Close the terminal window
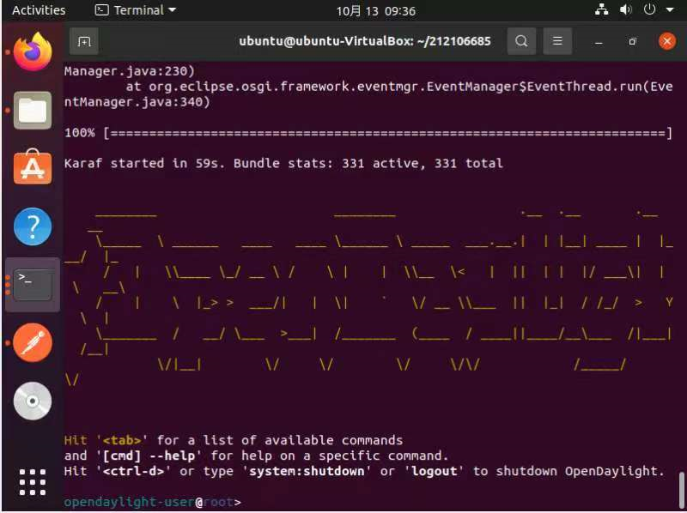Image resolution: width=687 pixels, height=513 pixels. (667, 41)
